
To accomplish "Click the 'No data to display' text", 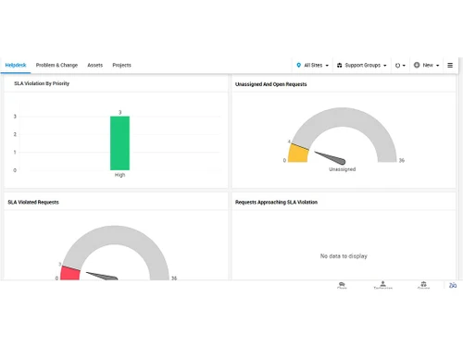I will [x=344, y=256].
